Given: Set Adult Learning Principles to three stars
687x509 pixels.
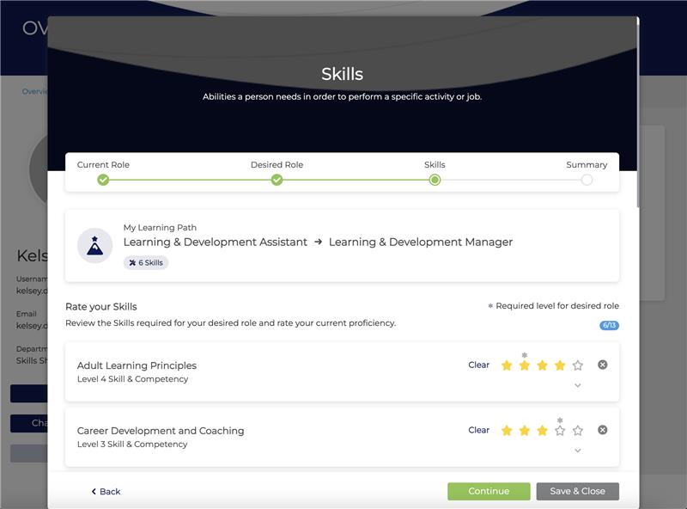Looking at the screenshot, I should (x=542, y=365).
